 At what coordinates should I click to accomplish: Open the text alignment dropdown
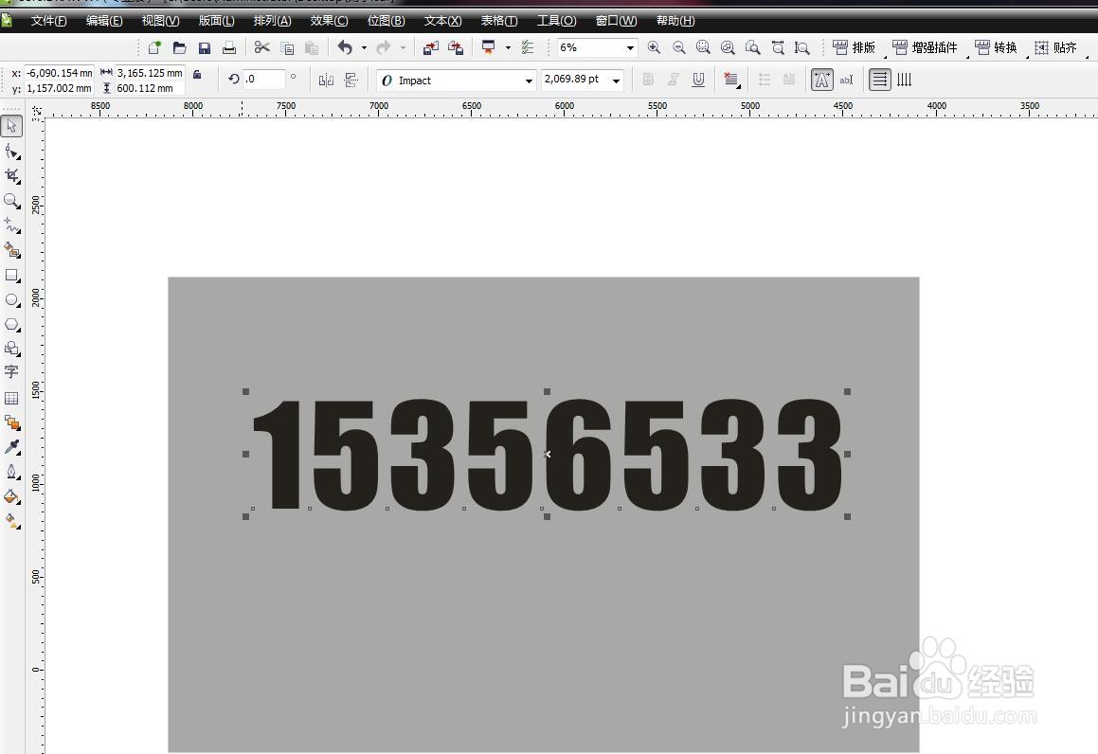point(731,80)
